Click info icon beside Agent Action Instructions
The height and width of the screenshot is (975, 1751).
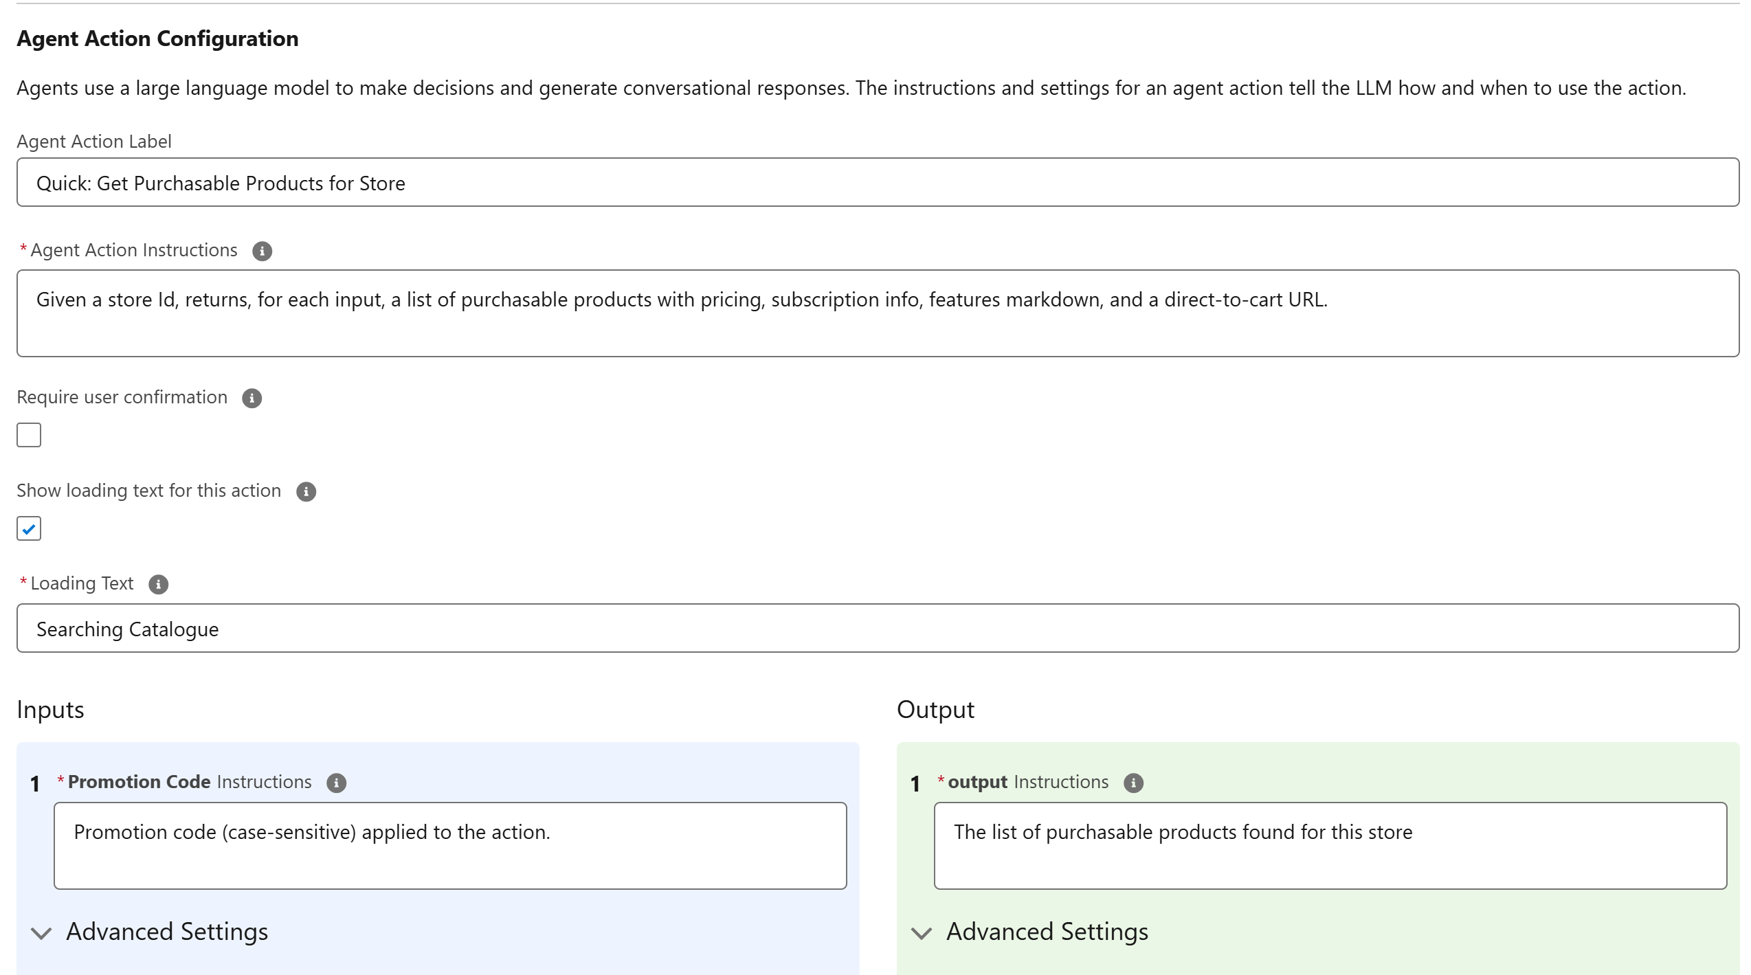click(262, 251)
